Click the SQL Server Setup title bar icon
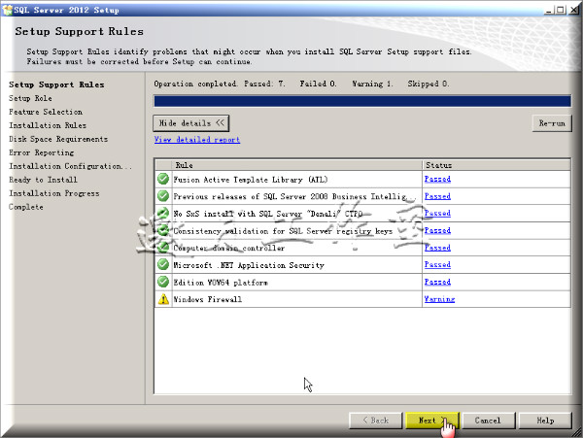Screen dimensions: 583x438 (7, 10)
